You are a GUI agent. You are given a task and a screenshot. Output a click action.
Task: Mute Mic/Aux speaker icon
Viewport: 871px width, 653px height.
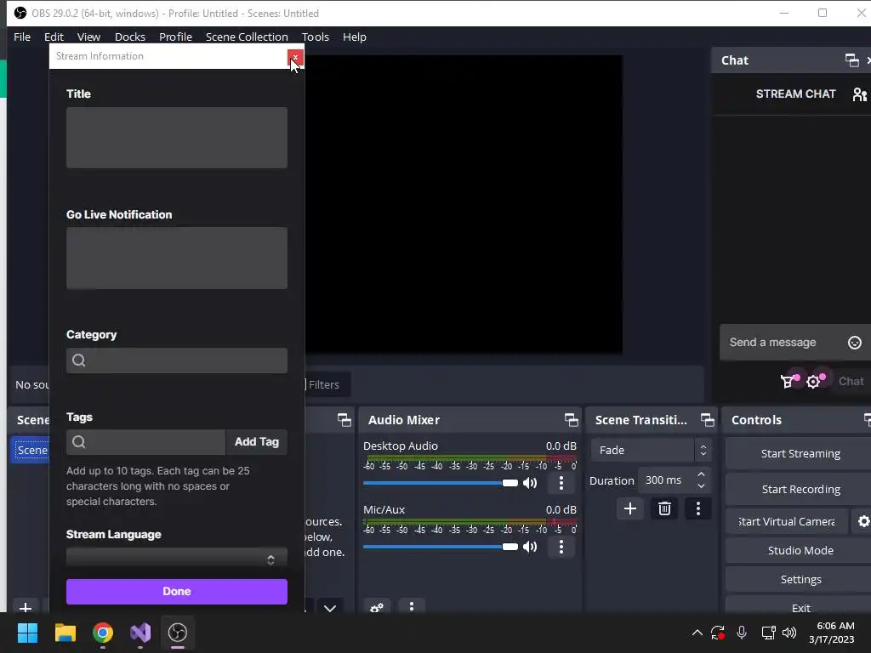pos(530,547)
